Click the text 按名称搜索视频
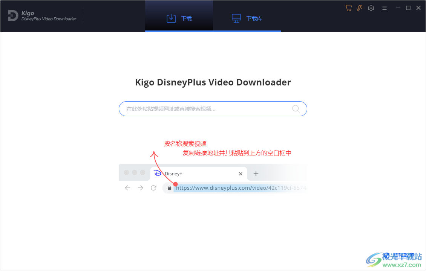 point(185,144)
